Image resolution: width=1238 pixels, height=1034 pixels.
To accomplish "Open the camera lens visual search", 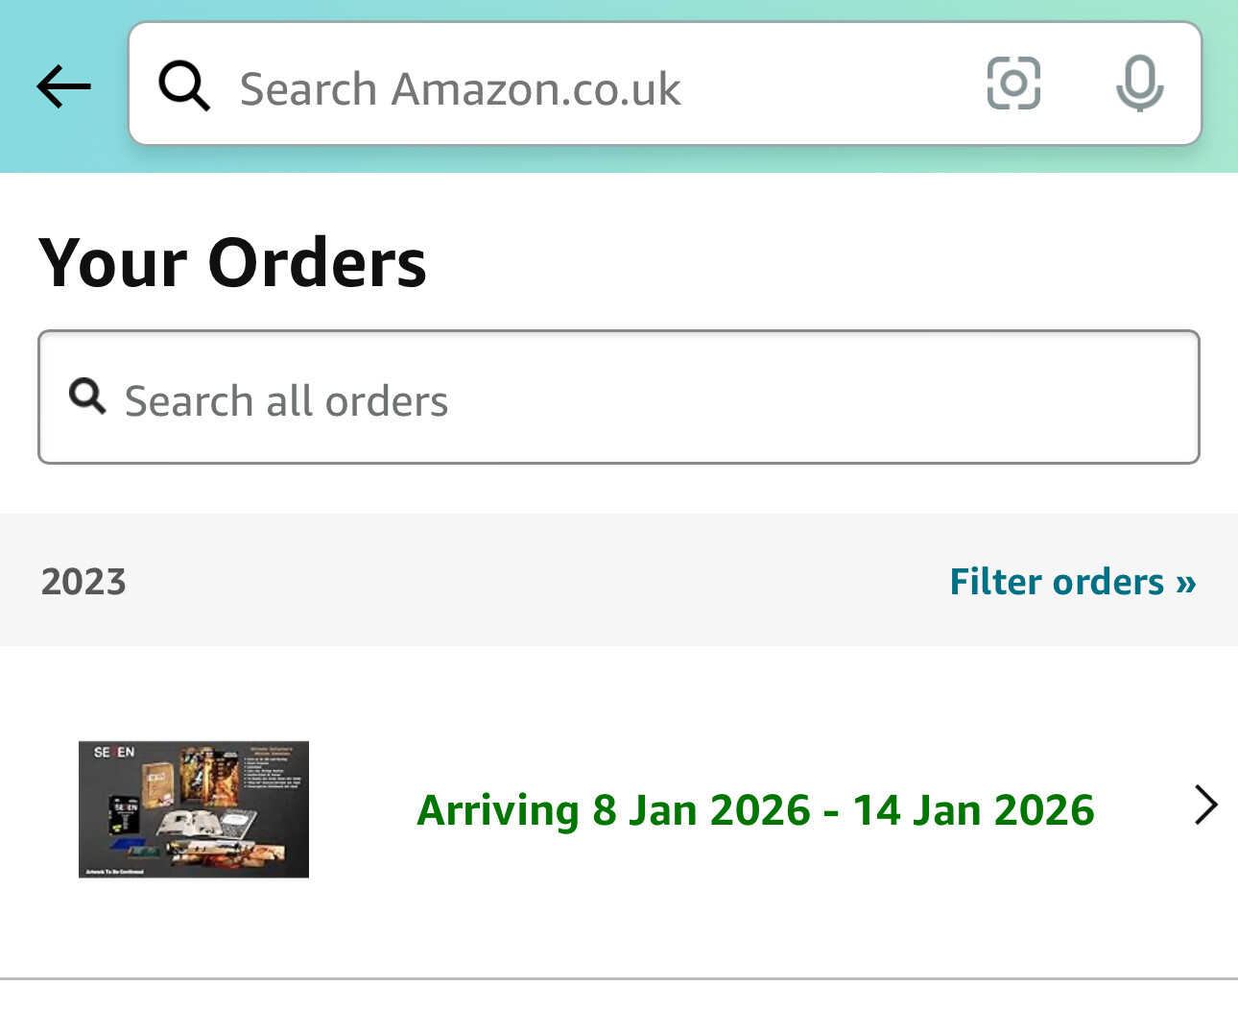I will click(x=1013, y=84).
